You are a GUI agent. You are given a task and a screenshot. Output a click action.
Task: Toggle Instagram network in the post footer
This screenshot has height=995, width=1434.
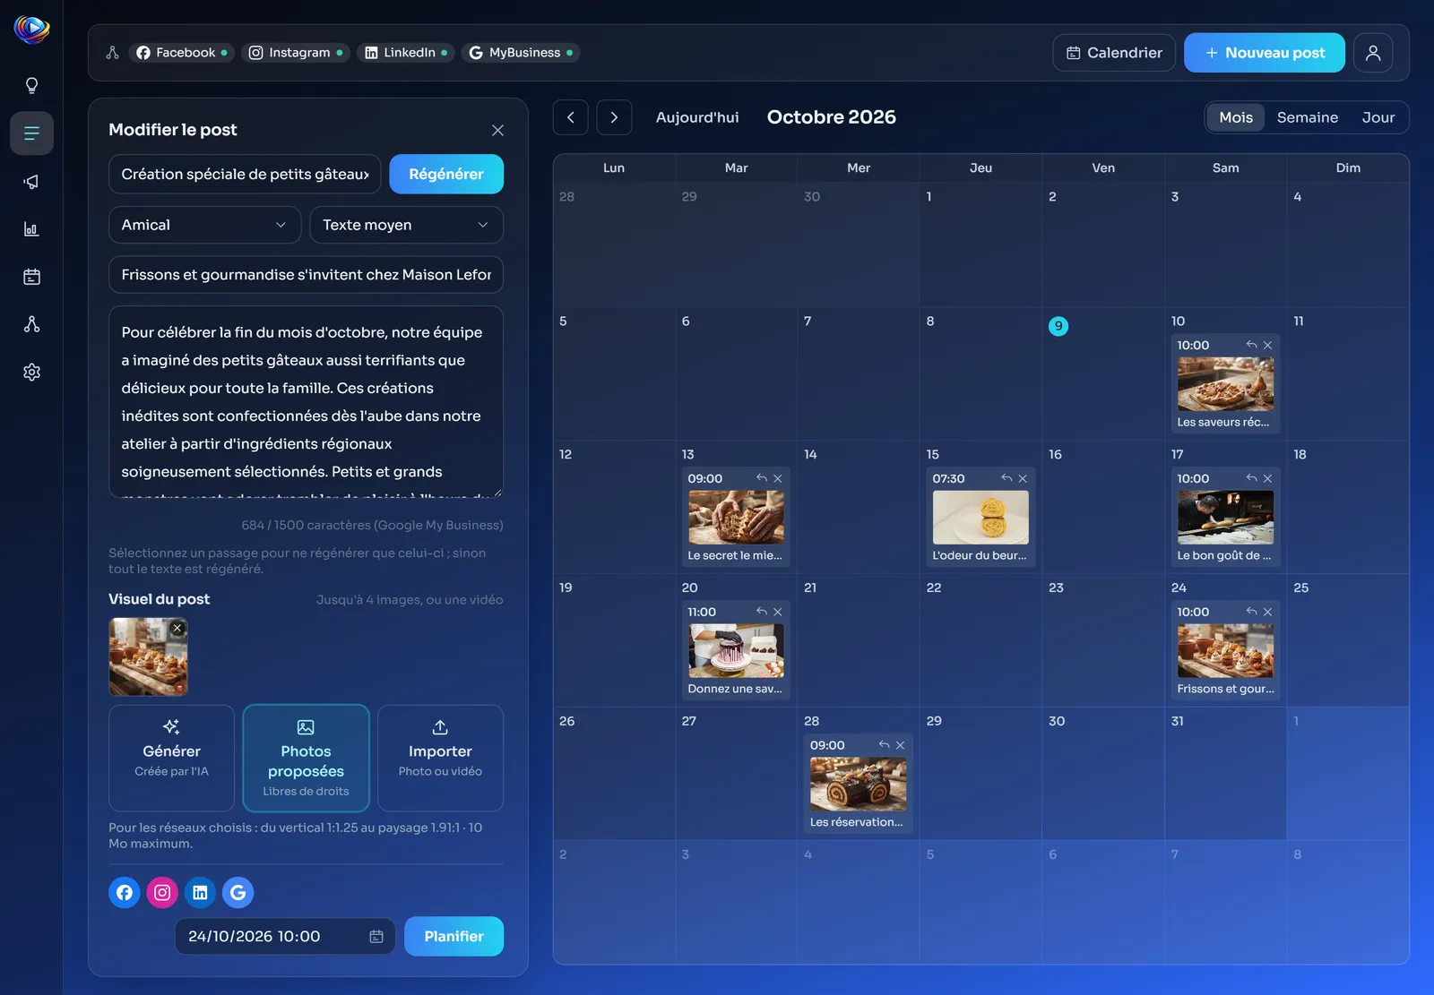click(162, 892)
